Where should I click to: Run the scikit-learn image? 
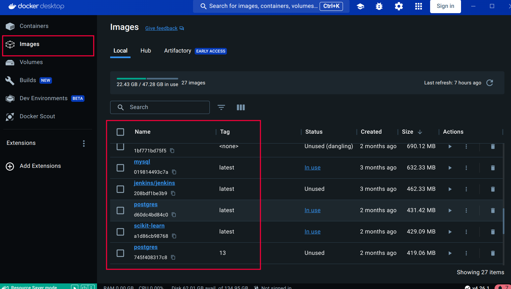tap(450, 232)
